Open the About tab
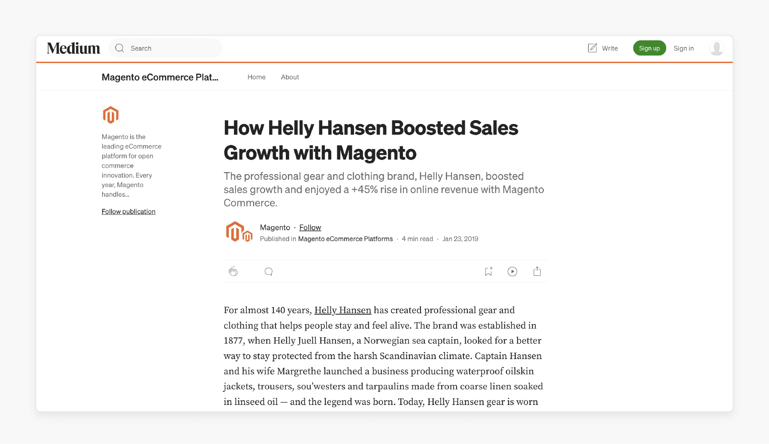Viewport: 769px width, 444px height. tap(290, 77)
